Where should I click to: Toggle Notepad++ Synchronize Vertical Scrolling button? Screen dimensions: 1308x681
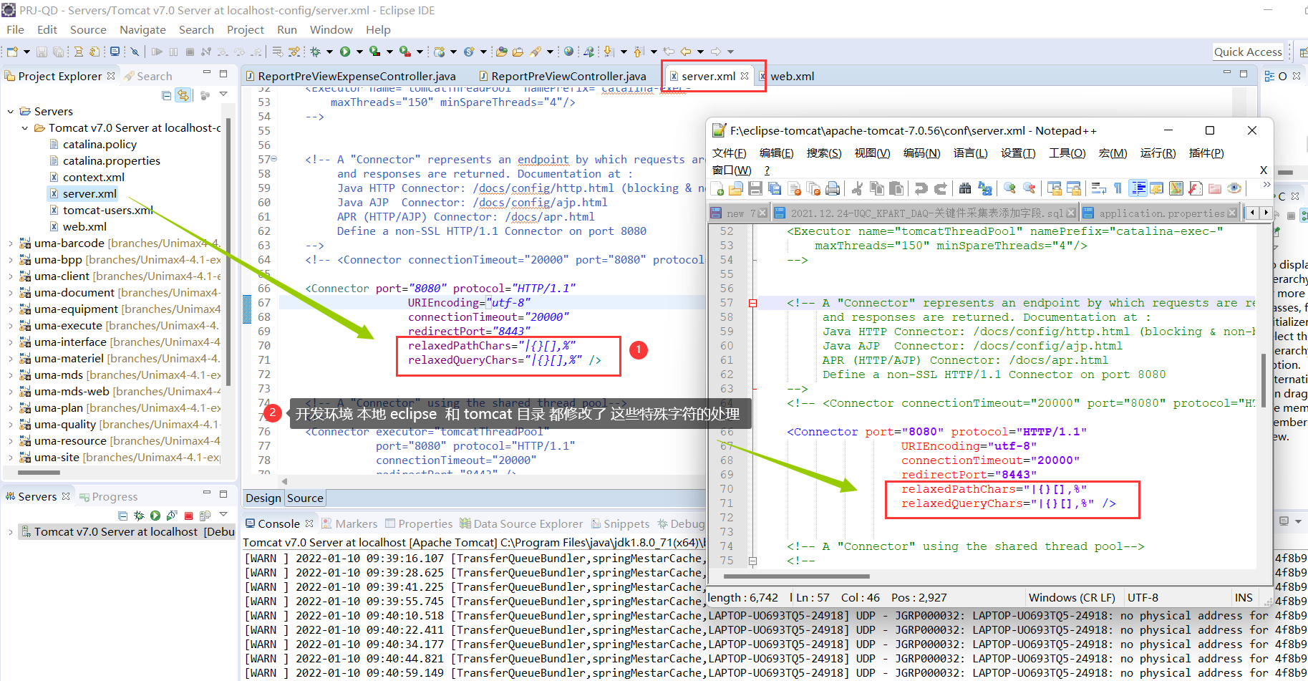point(1054,188)
